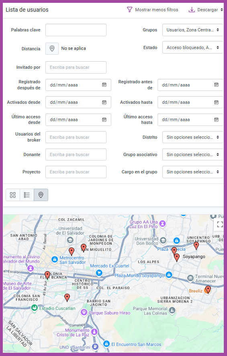Toggle fullscreen on the map

(220, 224)
